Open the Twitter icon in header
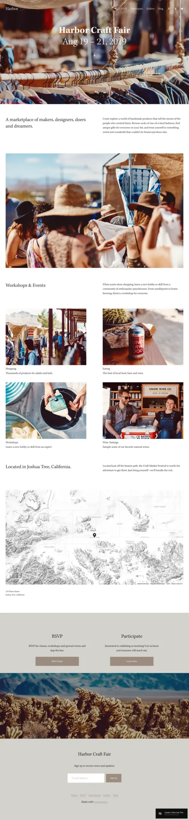 [x=182, y=9]
